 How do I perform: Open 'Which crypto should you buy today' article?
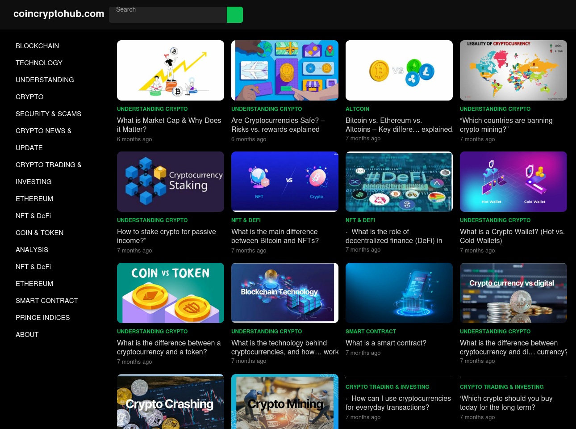pos(506,403)
